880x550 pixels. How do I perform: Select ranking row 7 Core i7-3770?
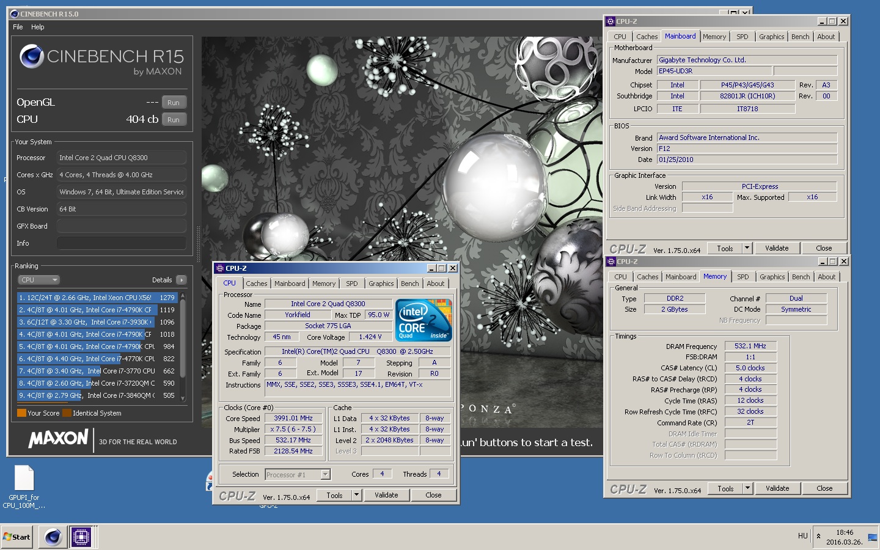click(x=97, y=371)
